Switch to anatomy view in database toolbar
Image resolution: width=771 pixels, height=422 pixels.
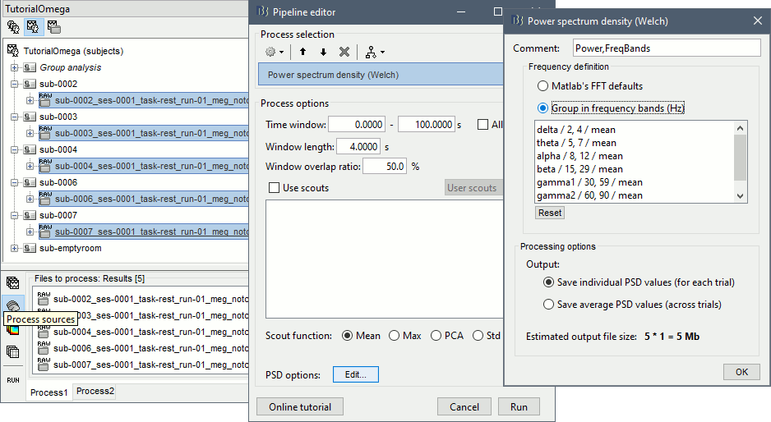coord(13,26)
